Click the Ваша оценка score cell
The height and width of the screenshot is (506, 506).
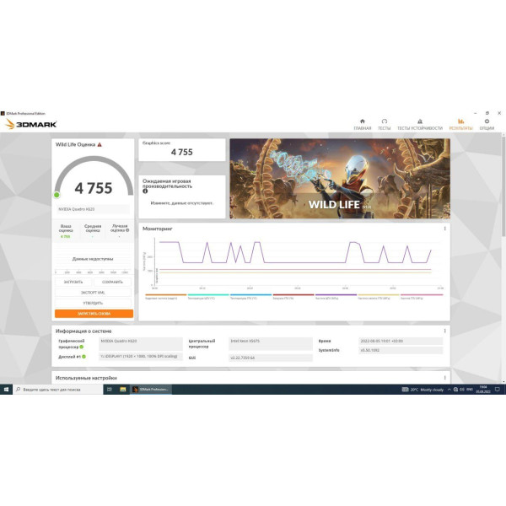66,231
